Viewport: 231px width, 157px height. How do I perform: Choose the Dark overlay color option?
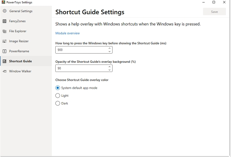pyautogui.click(x=58, y=103)
